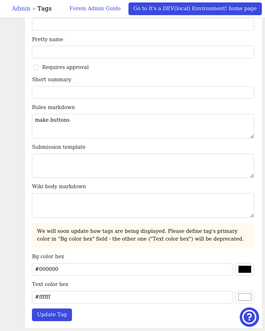
Task: Focus the Pretty name input field
Action: [x=143, y=52]
